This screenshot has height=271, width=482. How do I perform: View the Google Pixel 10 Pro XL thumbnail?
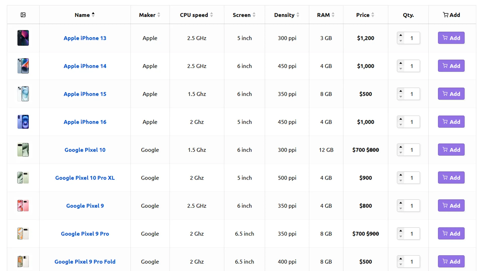(23, 178)
